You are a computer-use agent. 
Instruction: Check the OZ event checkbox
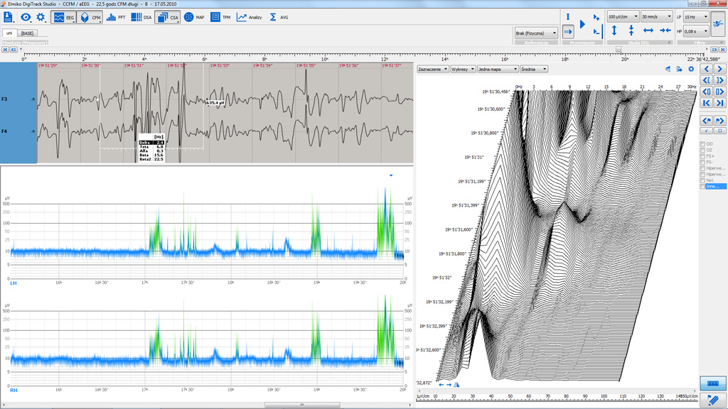(702, 151)
